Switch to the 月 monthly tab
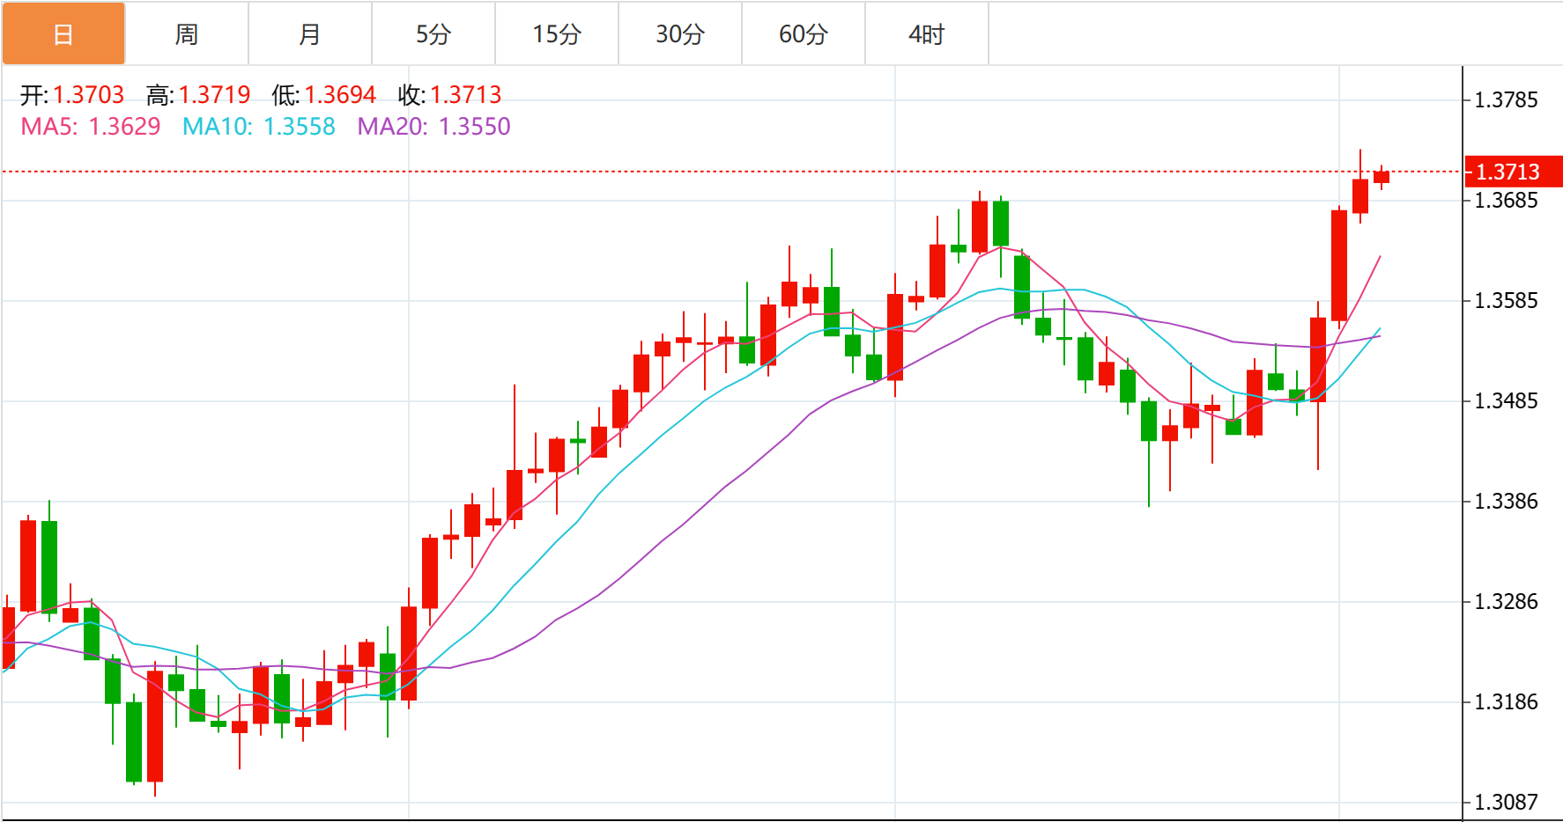The height and width of the screenshot is (822, 1563). click(310, 33)
